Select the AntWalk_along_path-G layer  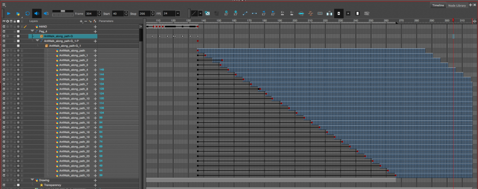point(63,36)
